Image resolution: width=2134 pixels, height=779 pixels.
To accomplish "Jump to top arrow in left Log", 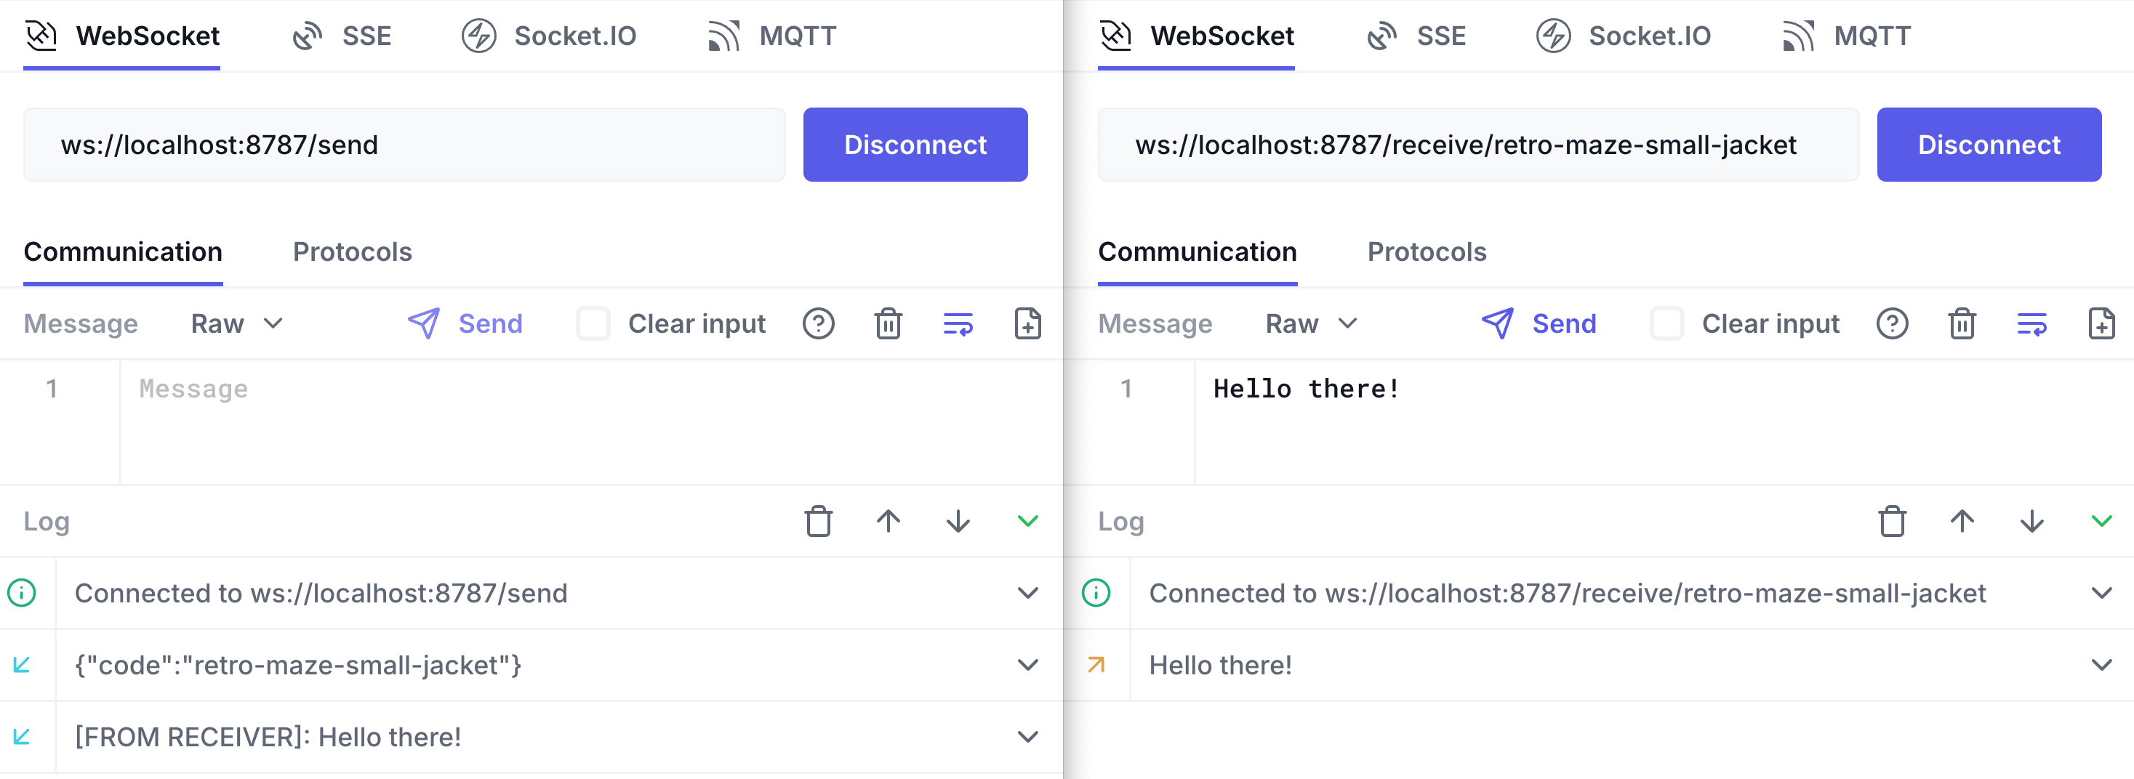I will [888, 522].
